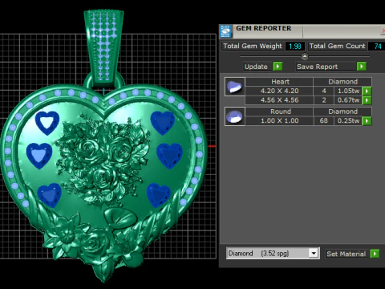This screenshot has width=385, height=289.
Task: Click the green arrow beside 0.25tw
Action: [367, 121]
